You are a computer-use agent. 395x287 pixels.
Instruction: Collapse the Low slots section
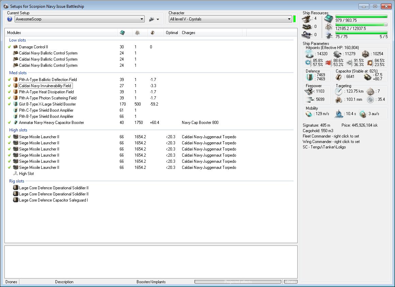coord(17,40)
